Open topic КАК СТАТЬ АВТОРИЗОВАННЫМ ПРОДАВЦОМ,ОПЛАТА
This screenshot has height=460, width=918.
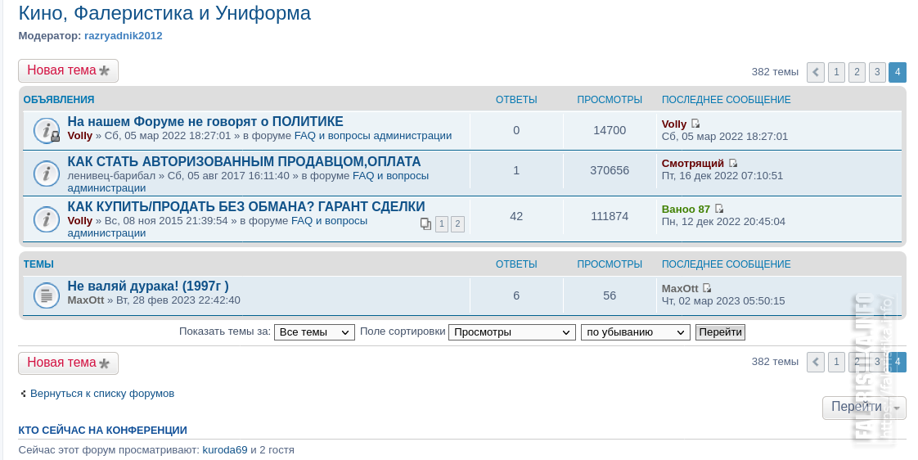pyautogui.click(x=244, y=162)
